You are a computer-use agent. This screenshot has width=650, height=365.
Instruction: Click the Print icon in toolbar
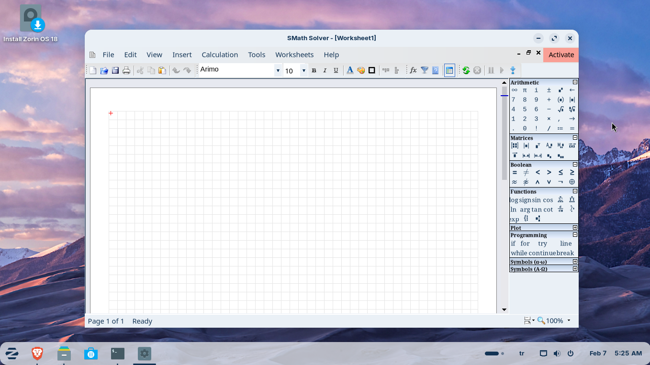[126, 71]
